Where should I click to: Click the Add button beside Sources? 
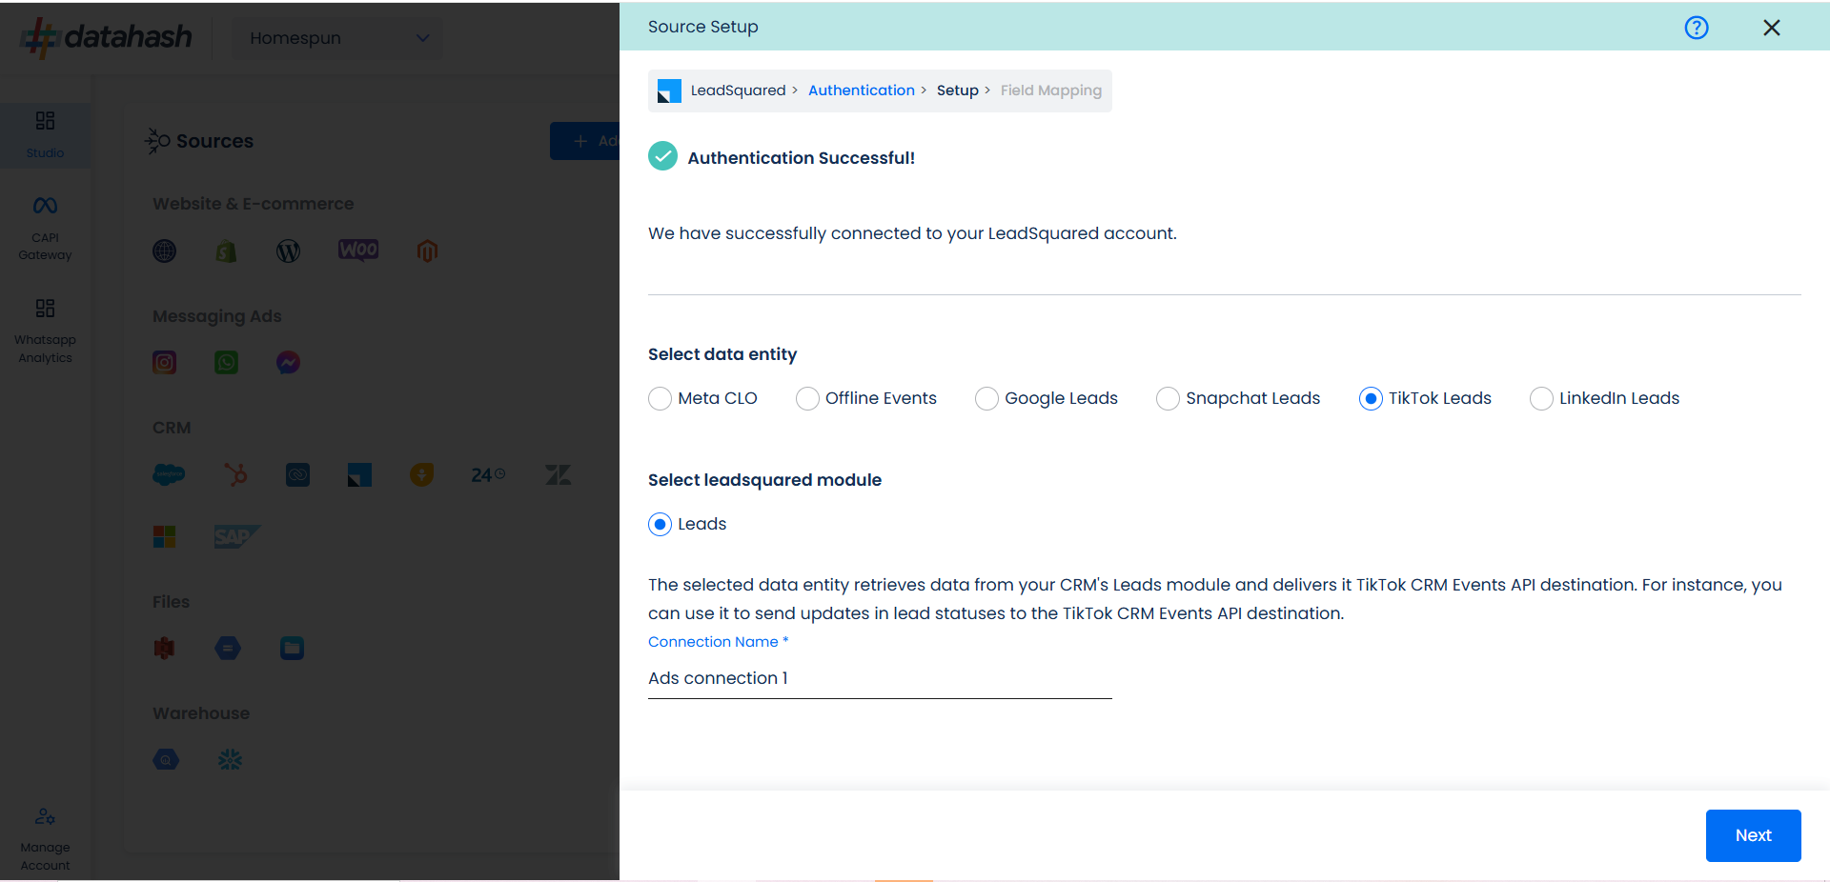(x=585, y=141)
